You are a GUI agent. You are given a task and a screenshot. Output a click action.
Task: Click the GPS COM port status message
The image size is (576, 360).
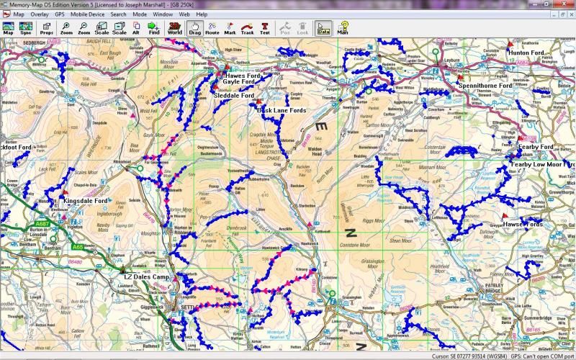tap(544, 356)
